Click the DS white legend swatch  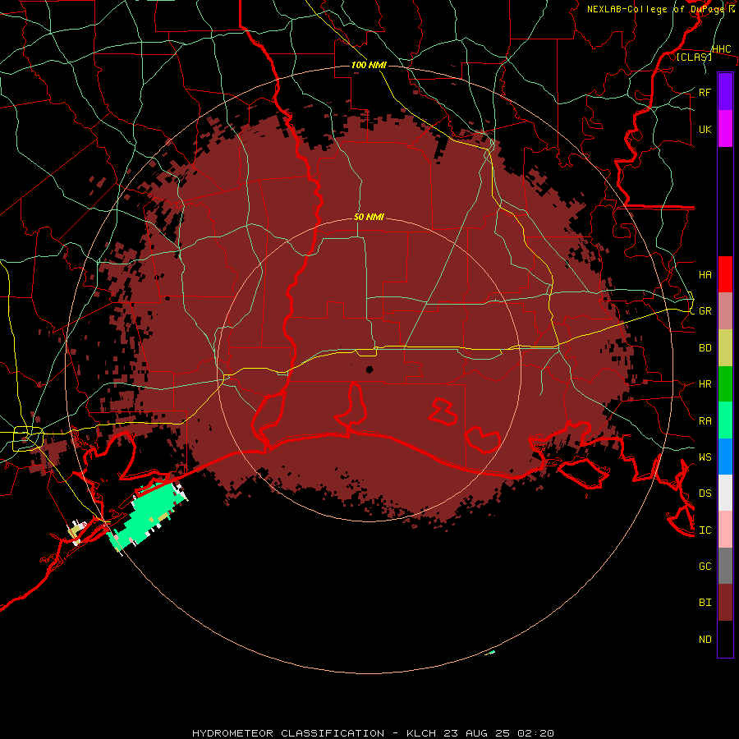coord(725,493)
